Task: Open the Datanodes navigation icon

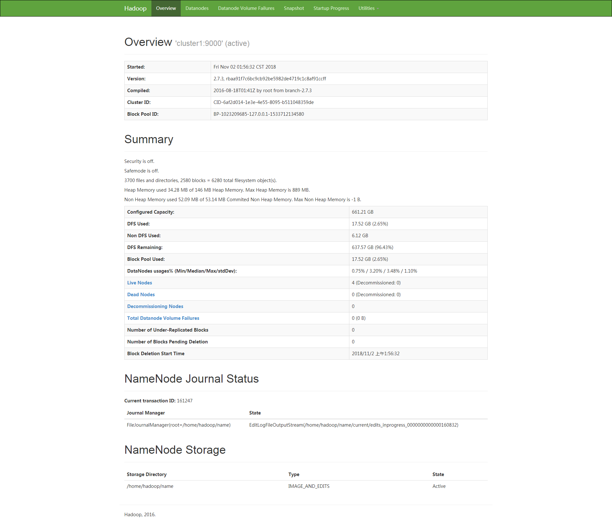Action: point(197,8)
